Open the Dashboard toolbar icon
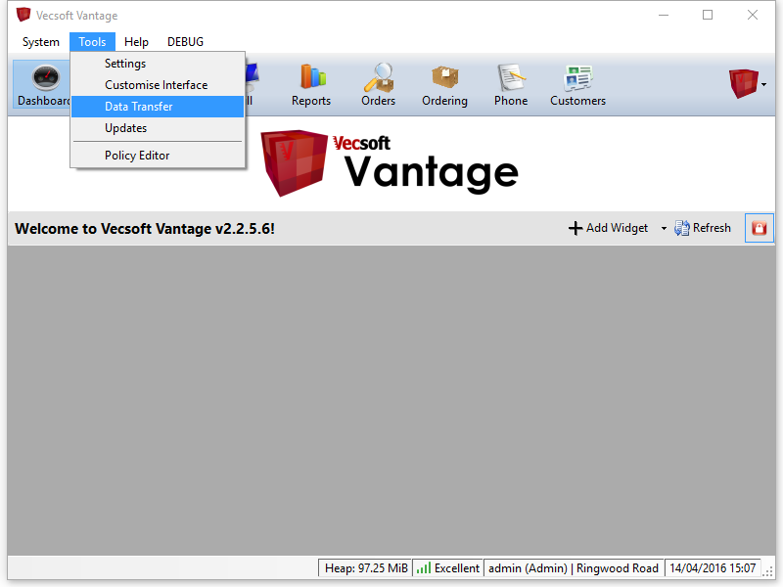 pos(42,84)
